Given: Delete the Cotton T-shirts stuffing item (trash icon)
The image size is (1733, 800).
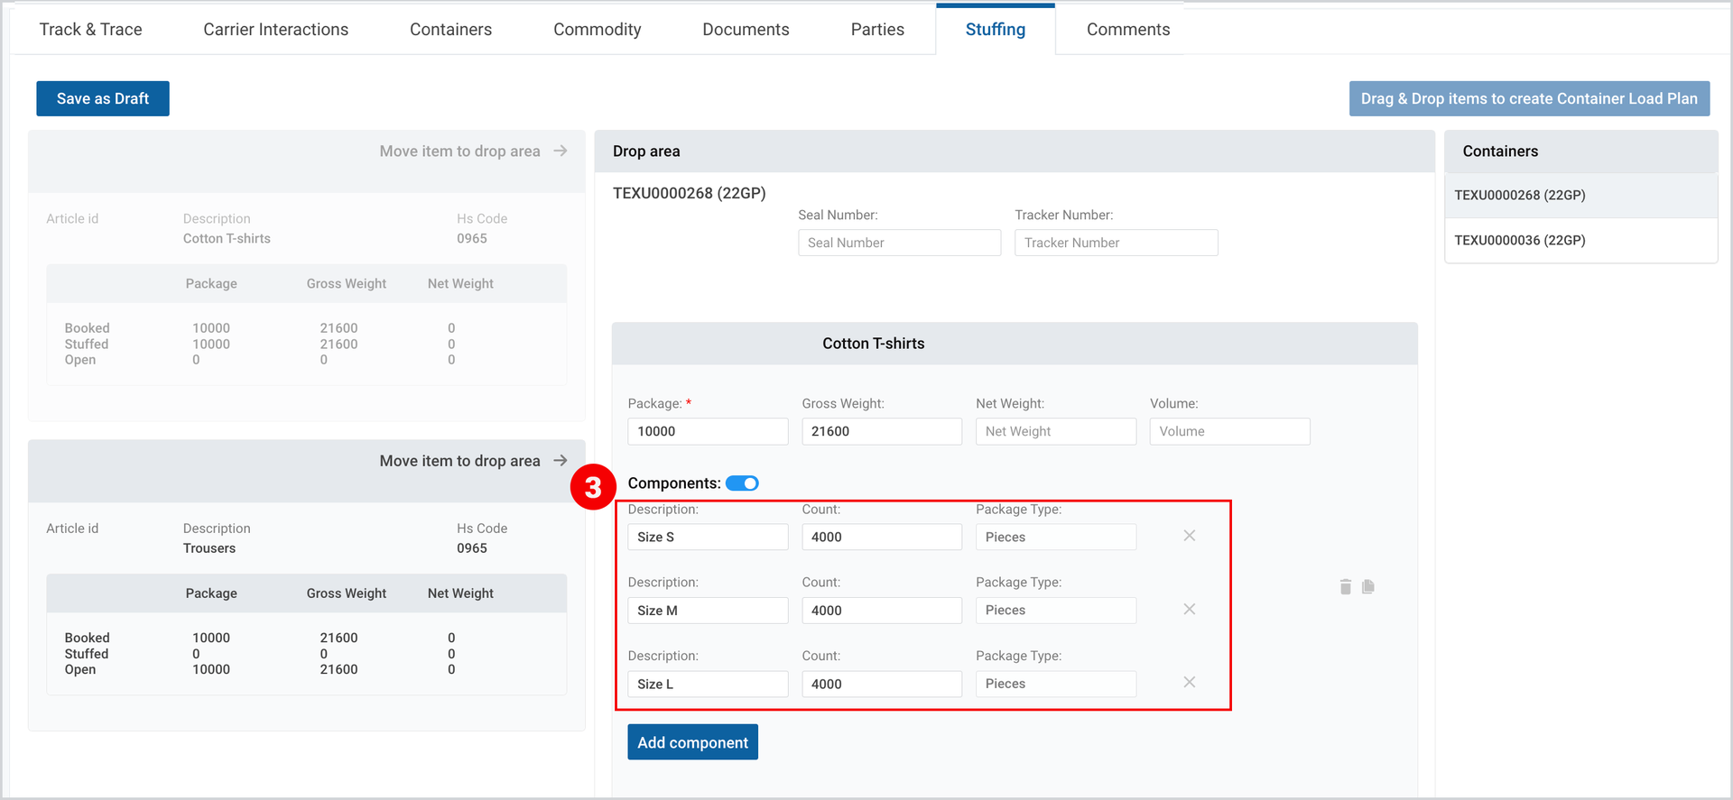Looking at the screenshot, I should click(1346, 587).
